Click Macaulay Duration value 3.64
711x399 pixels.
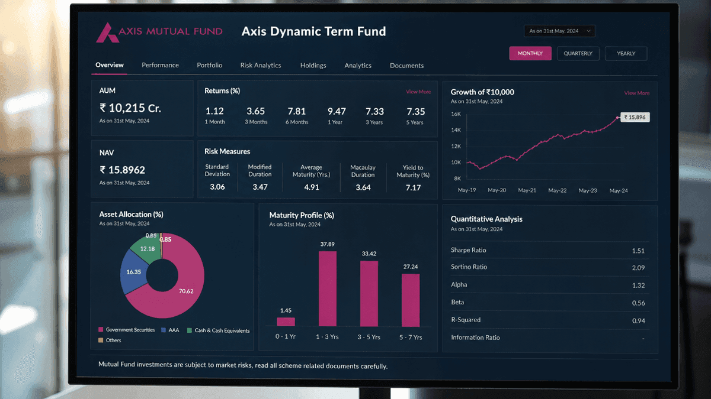point(363,187)
